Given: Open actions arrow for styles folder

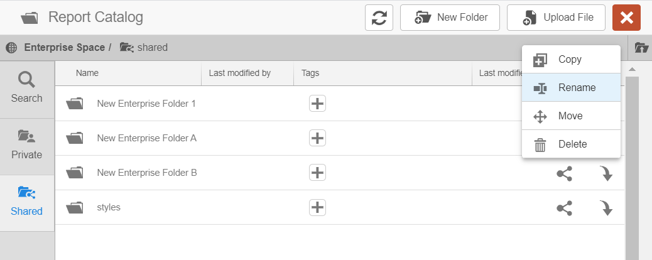Looking at the screenshot, I should point(606,208).
